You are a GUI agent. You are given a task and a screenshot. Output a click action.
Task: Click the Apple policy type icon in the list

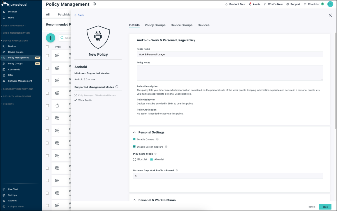click(57, 105)
